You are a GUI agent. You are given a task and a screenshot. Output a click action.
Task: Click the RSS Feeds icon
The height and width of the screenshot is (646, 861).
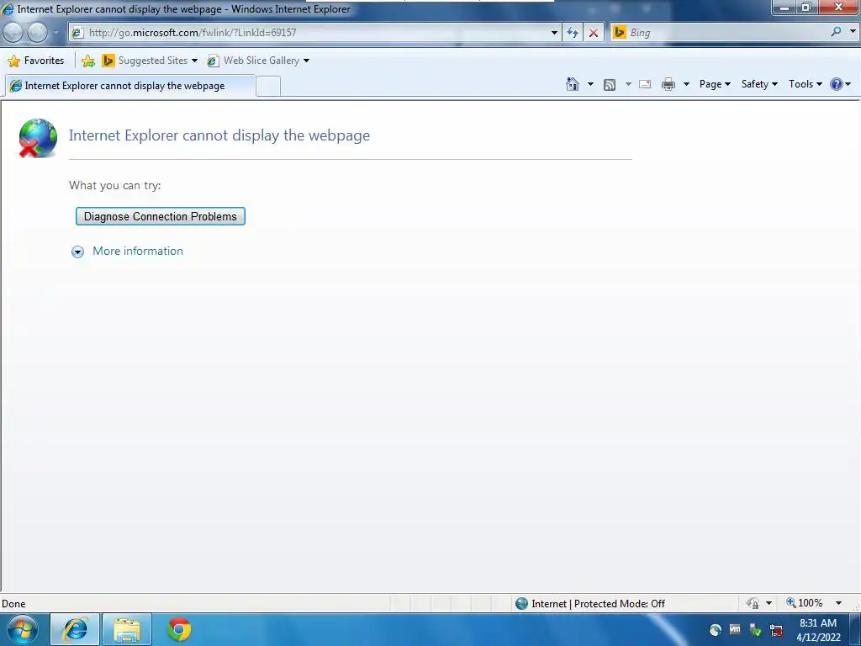609,84
